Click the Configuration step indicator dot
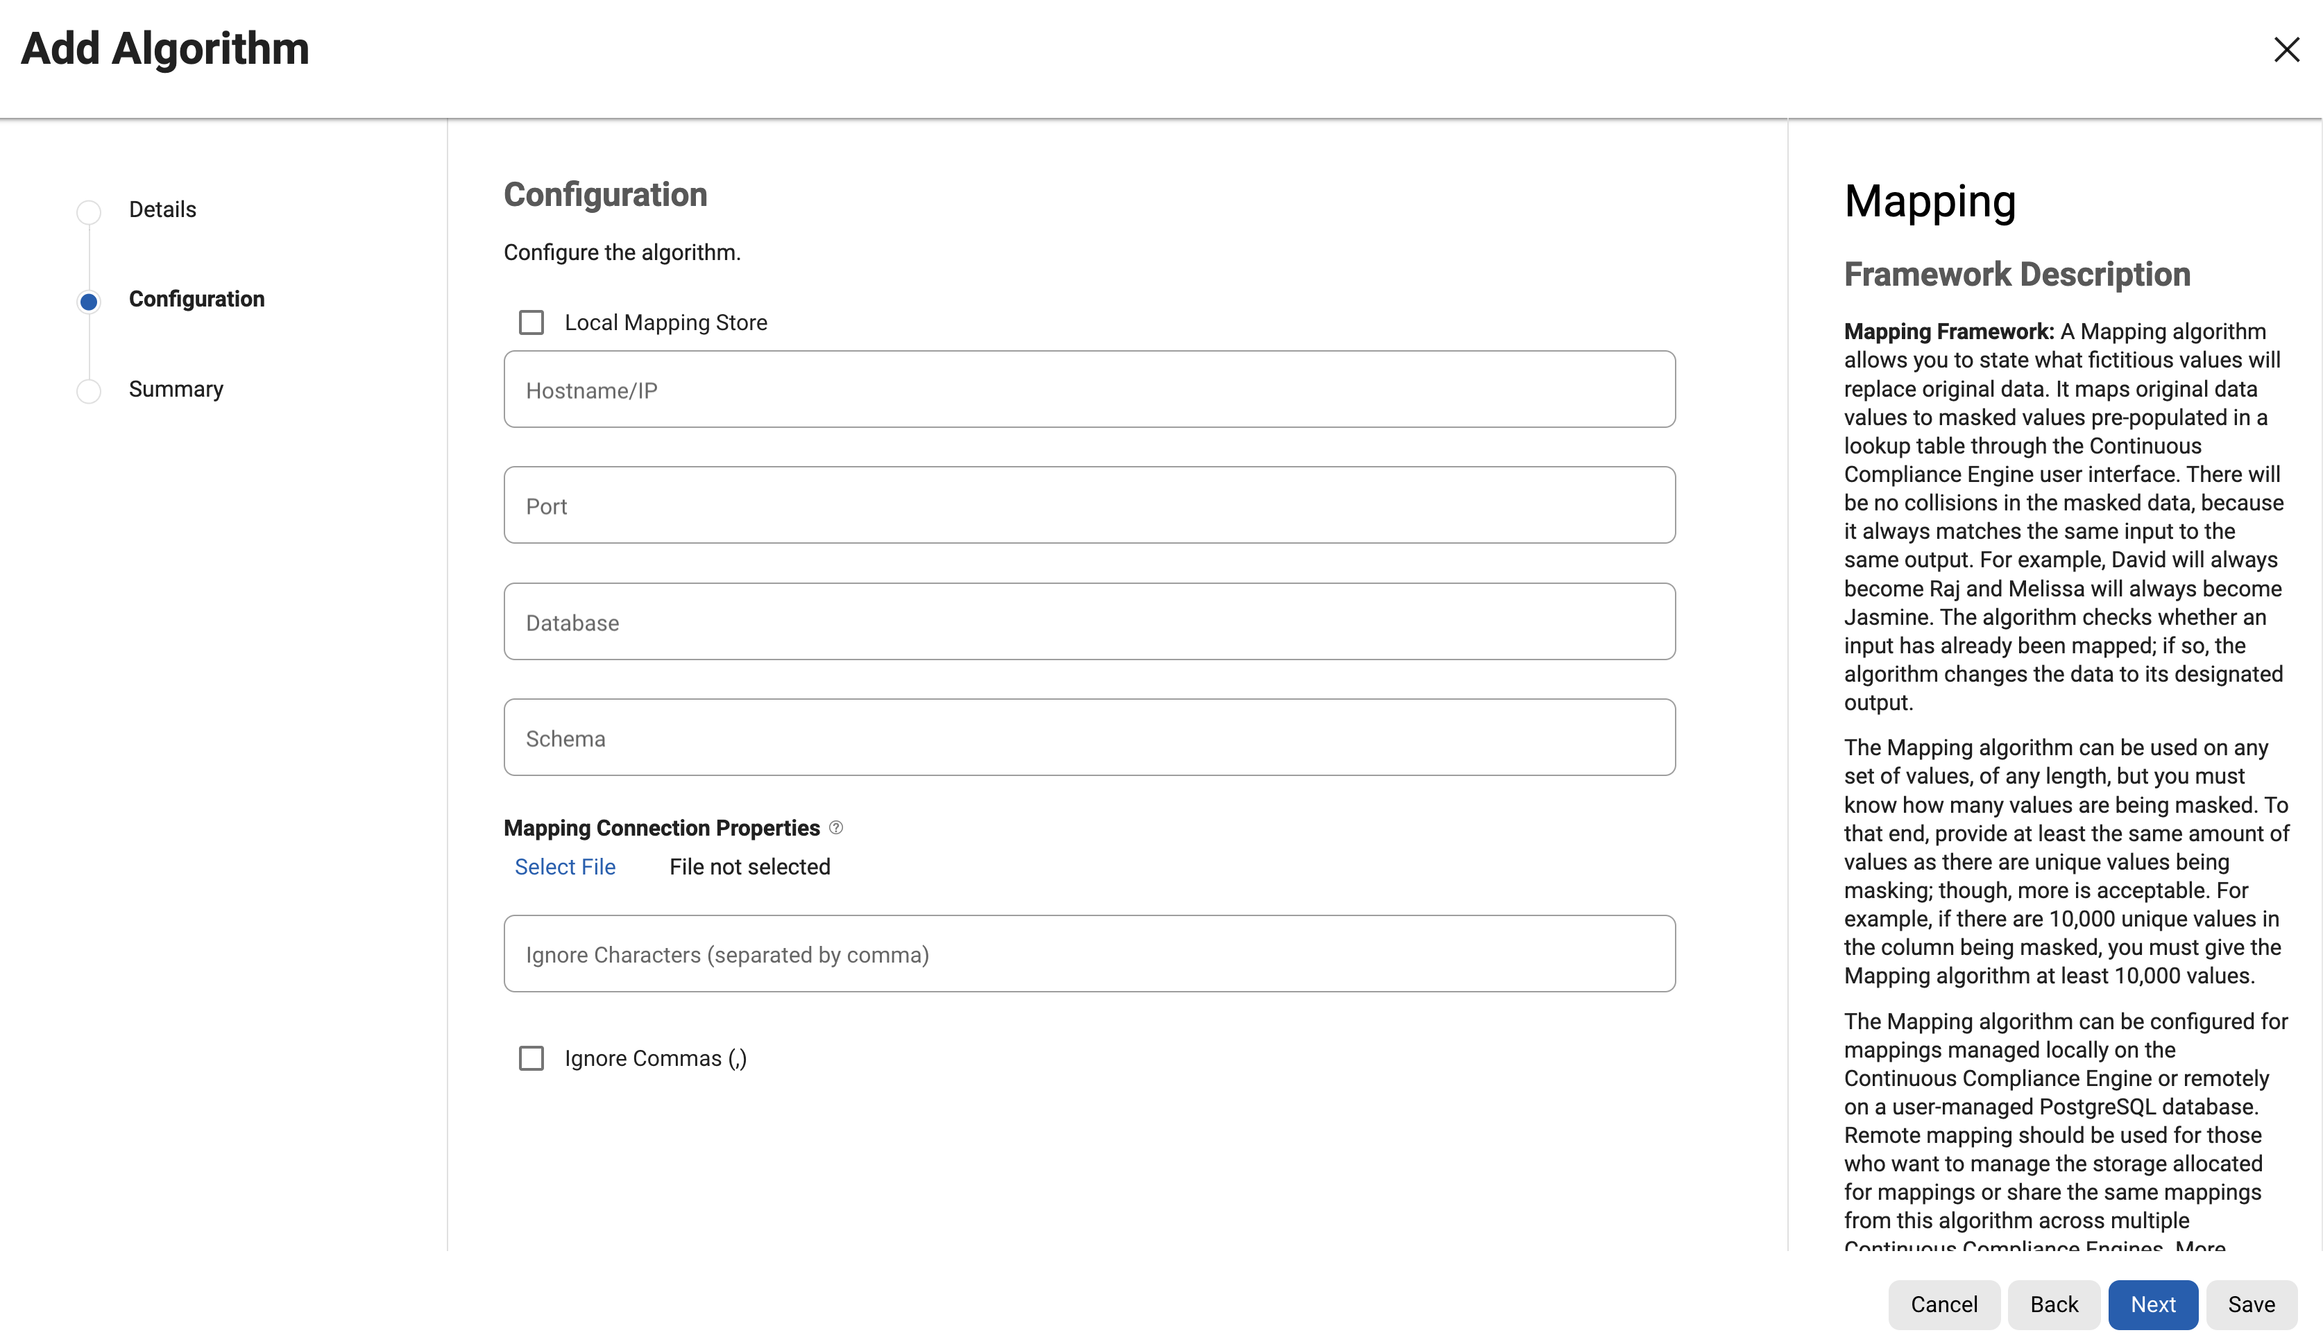Screen dimensions: 2323x1344 89,301
